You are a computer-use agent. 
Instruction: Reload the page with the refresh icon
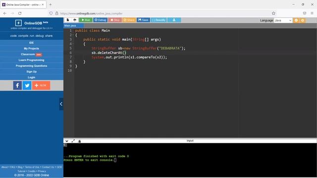pos(20,13)
